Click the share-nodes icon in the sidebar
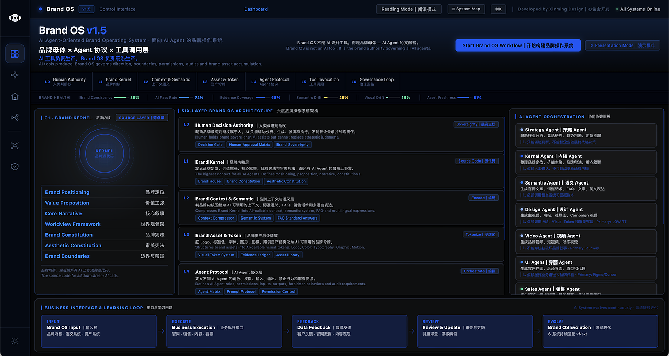 pyautogui.click(x=15, y=118)
